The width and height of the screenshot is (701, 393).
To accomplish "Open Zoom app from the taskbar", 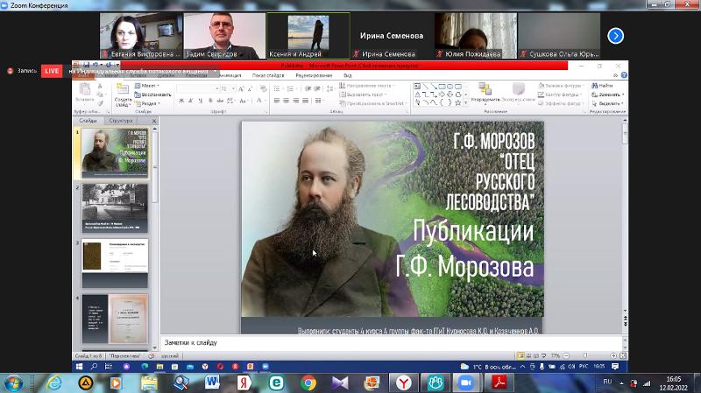I will tap(465, 382).
